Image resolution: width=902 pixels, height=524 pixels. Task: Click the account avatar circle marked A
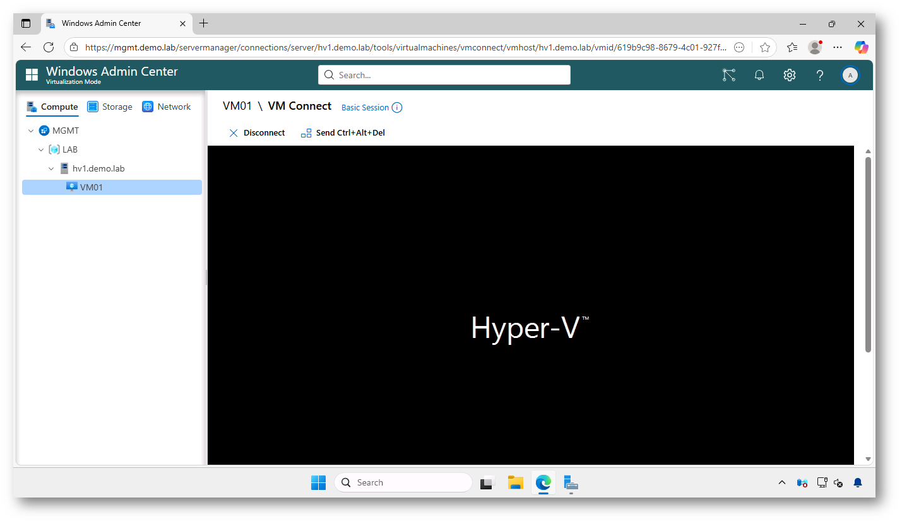click(850, 75)
